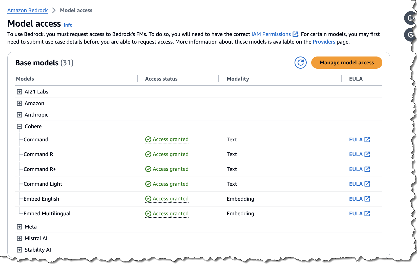The height and width of the screenshot is (264, 417).
Task: Click the AI21 Labs provider name
Action: tap(36, 92)
